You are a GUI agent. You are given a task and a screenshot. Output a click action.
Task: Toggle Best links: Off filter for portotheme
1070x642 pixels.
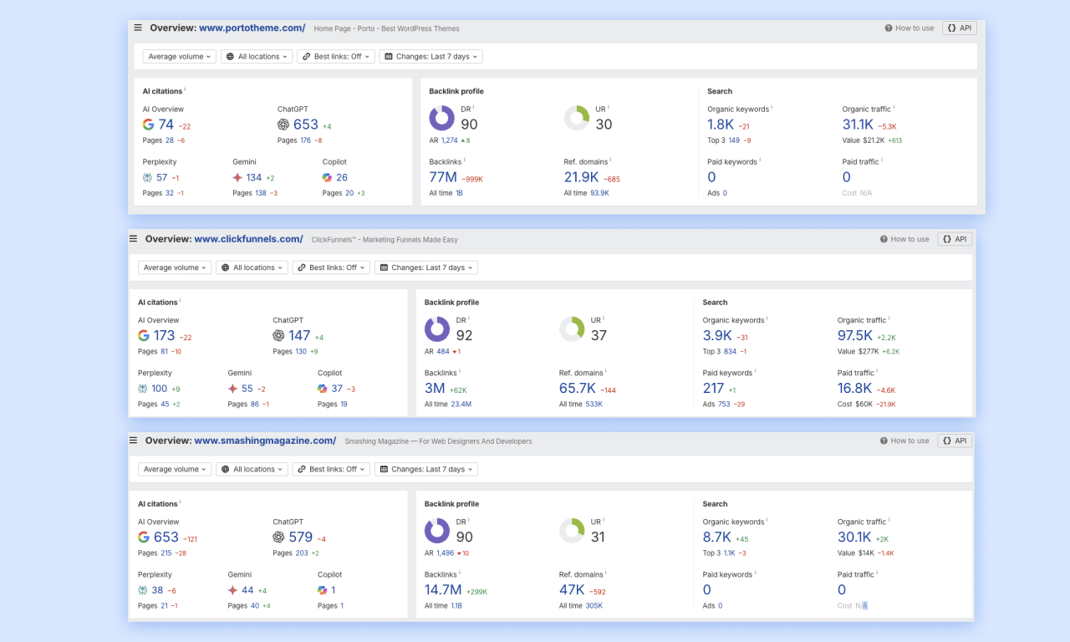(335, 57)
